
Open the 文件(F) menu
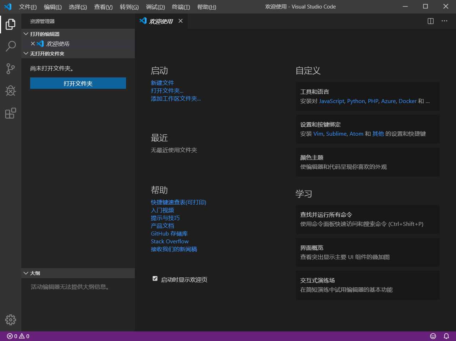(28, 7)
